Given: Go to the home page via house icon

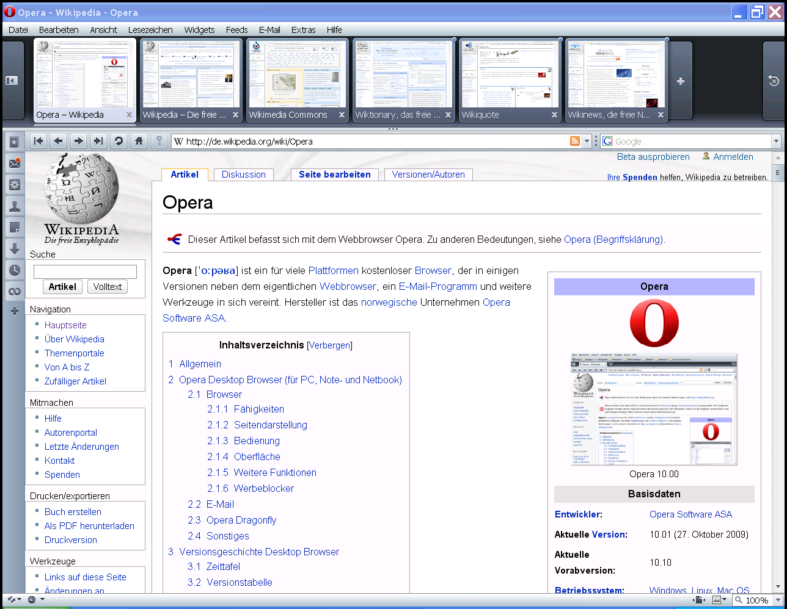Looking at the screenshot, I should 139,141.
